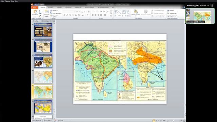
Task: Switch to the Insert (Вставка) ribbon tab
Action: tap(51, 7)
